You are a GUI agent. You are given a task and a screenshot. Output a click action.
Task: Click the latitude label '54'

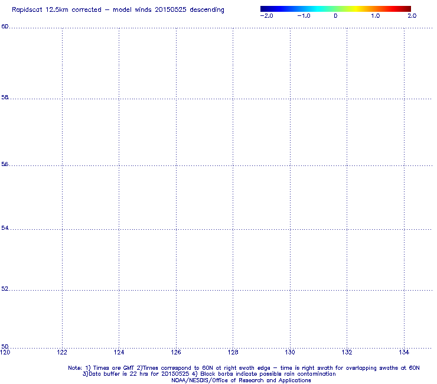(x=5, y=228)
